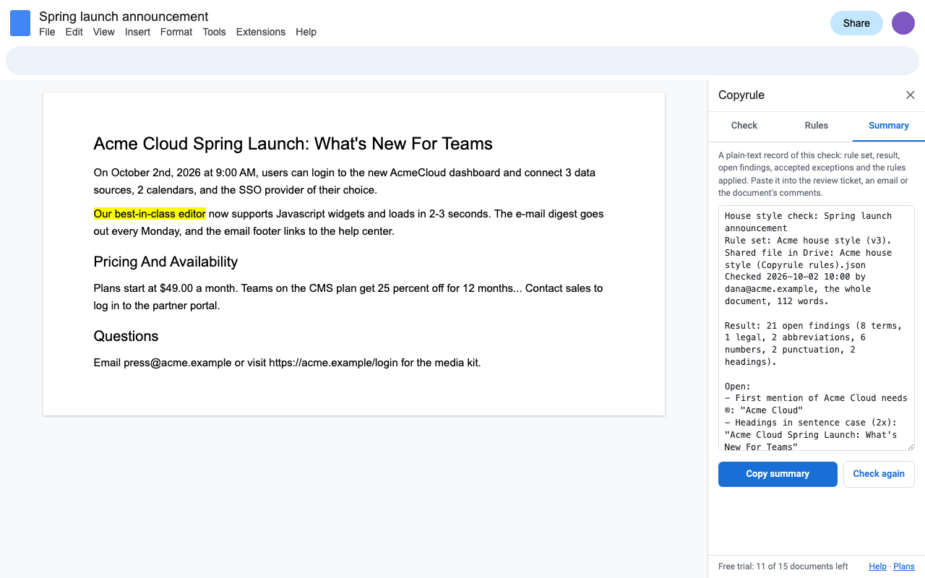This screenshot has width=925, height=578.
Task: Open the Insert menu
Action: [x=137, y=32]
